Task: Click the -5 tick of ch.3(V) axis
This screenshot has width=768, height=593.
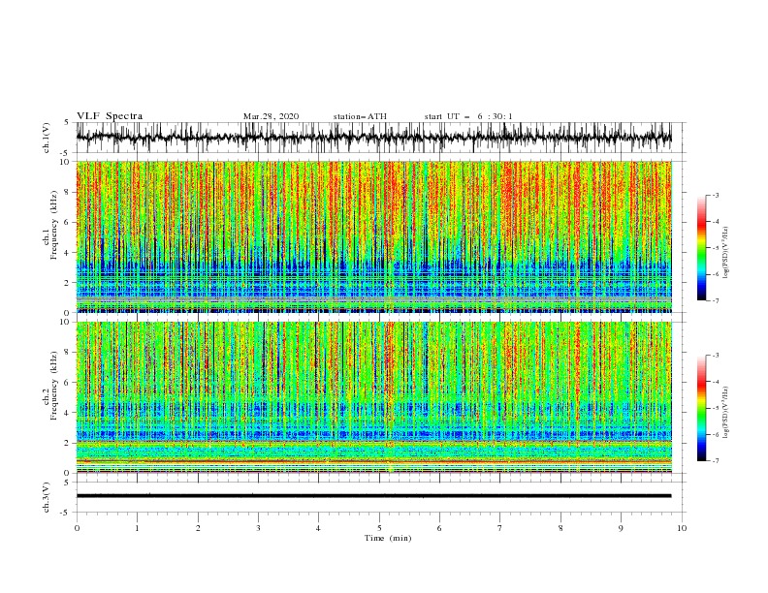Action: pyautogui.click(x=66, y=513)
